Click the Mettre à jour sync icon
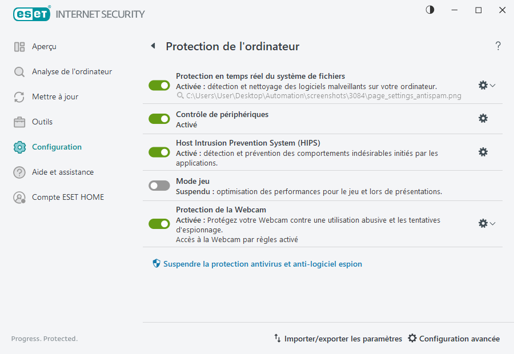Viewport: 514px width, 354px height. [18, 96]
